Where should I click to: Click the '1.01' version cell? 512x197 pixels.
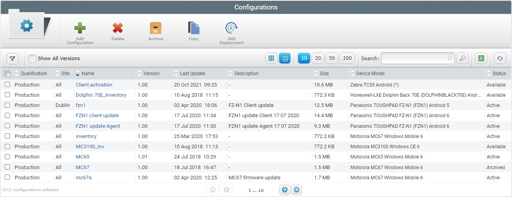143,156
